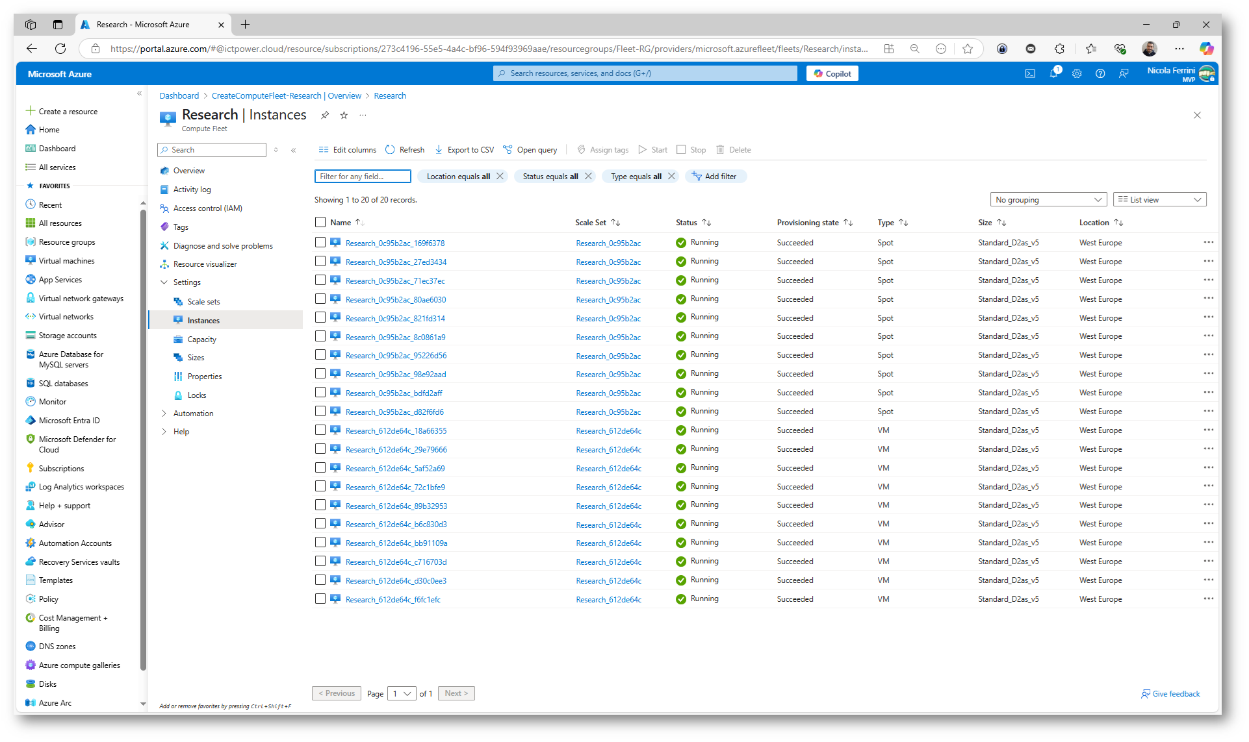The image size is (1249, 742).
Task: Sort by Name column arrow
Action: (x=359, y=223)
